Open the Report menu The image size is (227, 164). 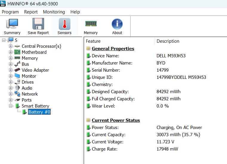click(x=31, y=12)
